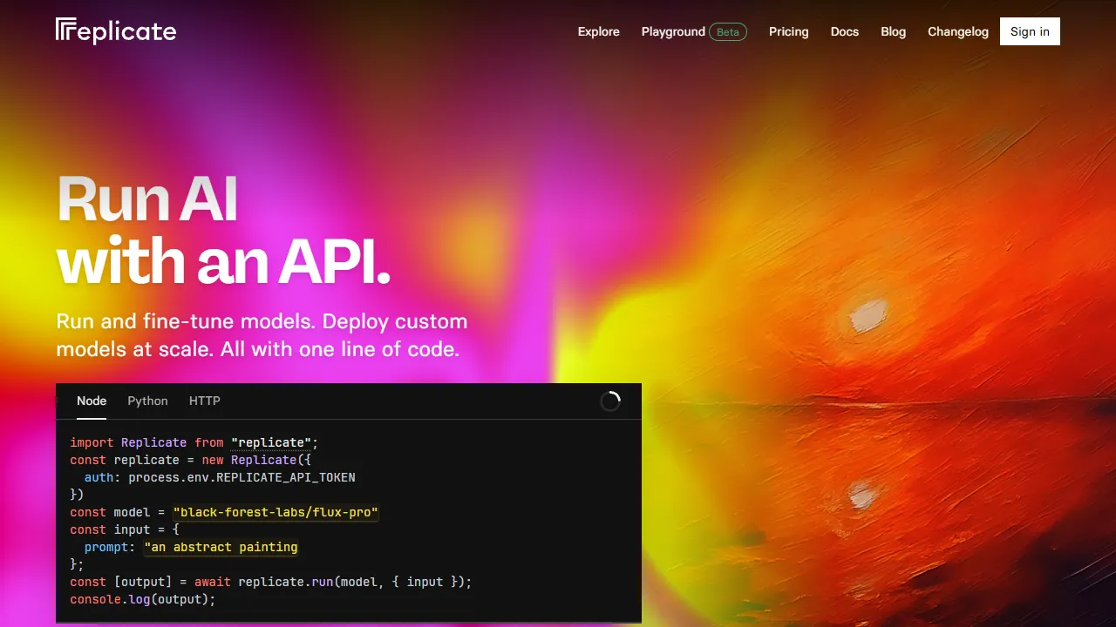The image size is (1116, 627).
Task: Open the Playground link
Action: tap(673, 31)
